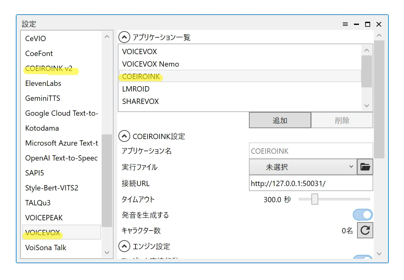Select Microsoft Azure Text-t entry
404x280 pixels.
point(62,143)
